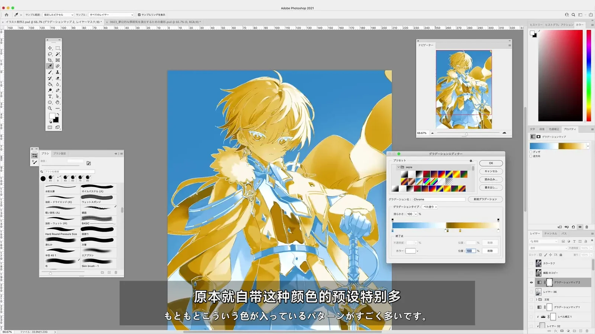Click the stop カラー swatch

[410, 251]
